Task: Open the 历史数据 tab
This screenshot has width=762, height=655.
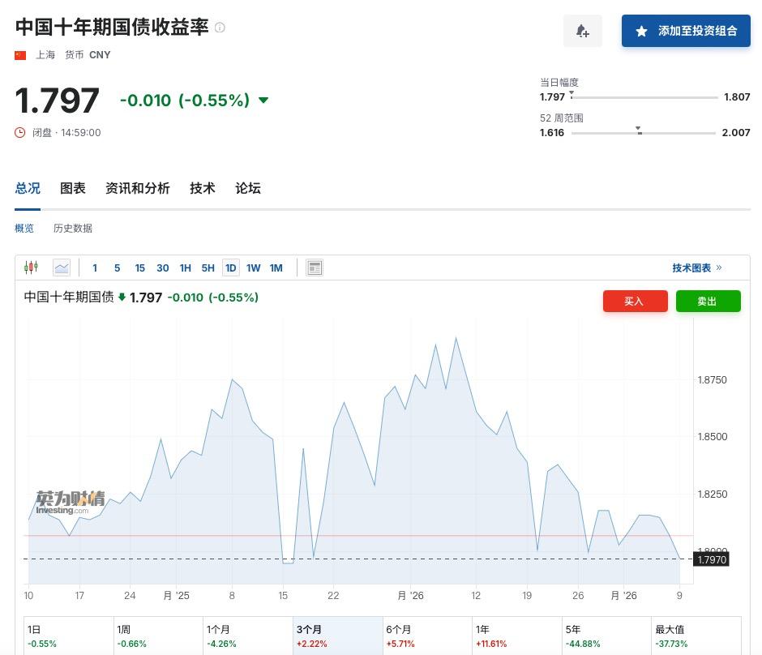Action: [72, 228]
